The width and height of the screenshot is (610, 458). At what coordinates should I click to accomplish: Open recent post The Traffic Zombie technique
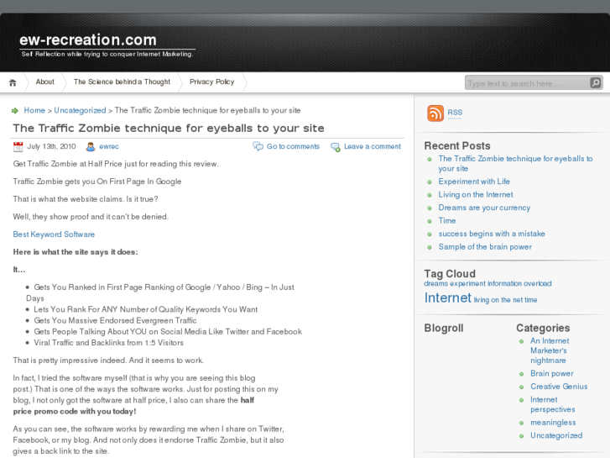(x=515, y=163)
